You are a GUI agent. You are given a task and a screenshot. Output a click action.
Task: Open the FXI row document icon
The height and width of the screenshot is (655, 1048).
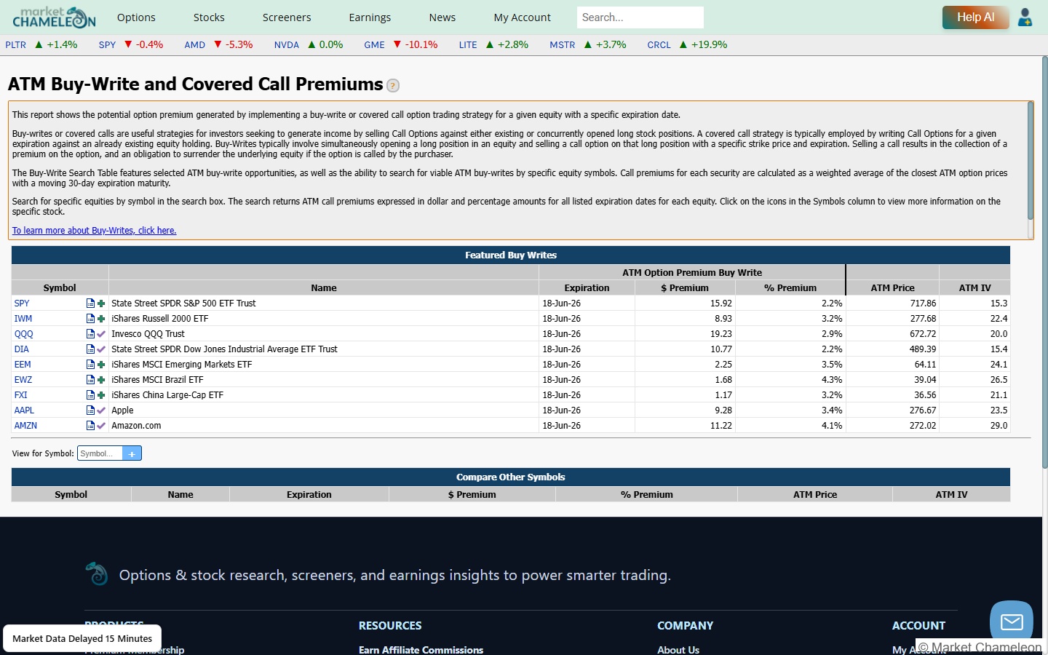tap(90, 395)
